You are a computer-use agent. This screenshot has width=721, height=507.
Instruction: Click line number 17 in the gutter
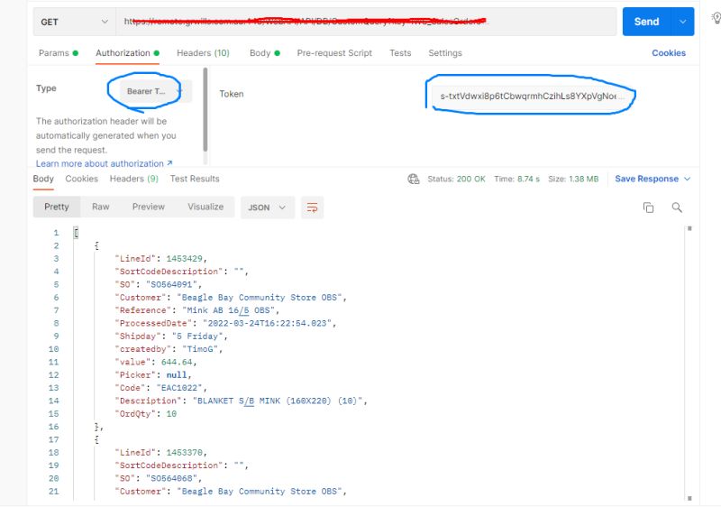[54, 439]
